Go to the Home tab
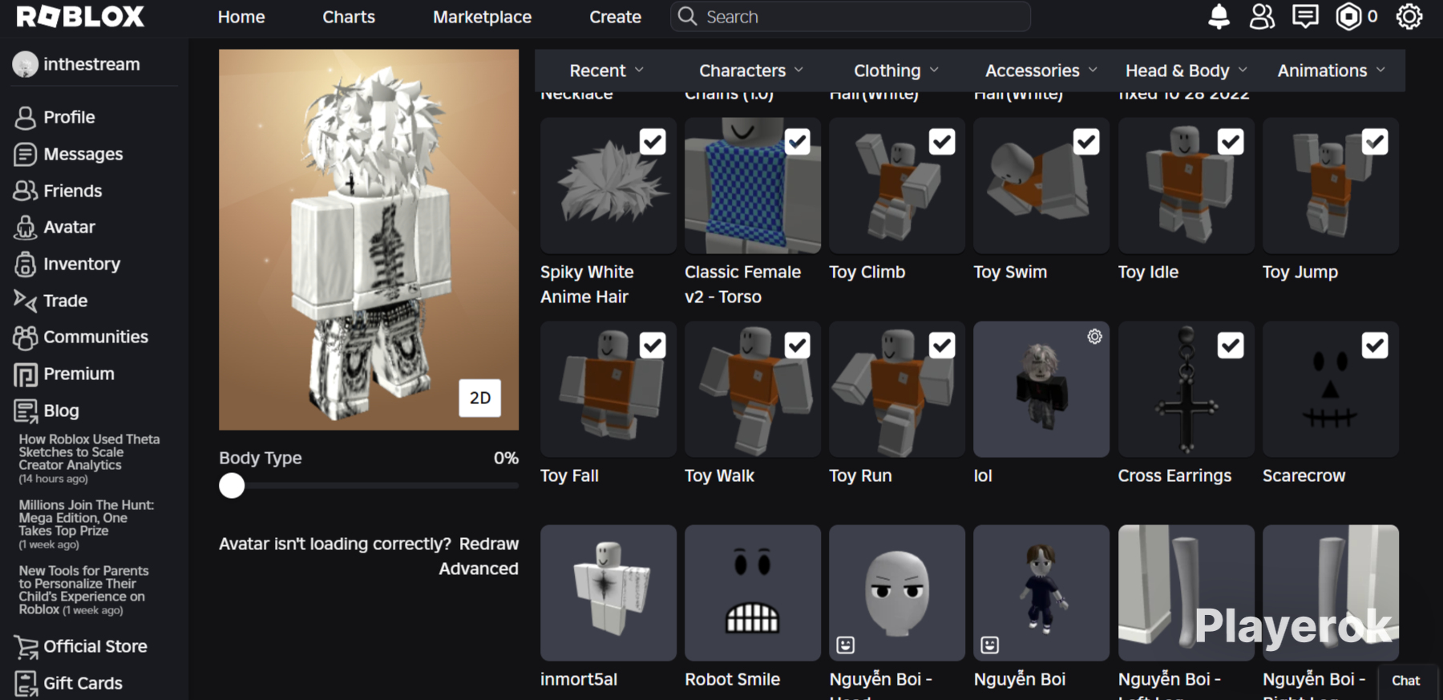Image resolution: width=1443 pixels, height=700 pixels. click(x=241, y=17)
